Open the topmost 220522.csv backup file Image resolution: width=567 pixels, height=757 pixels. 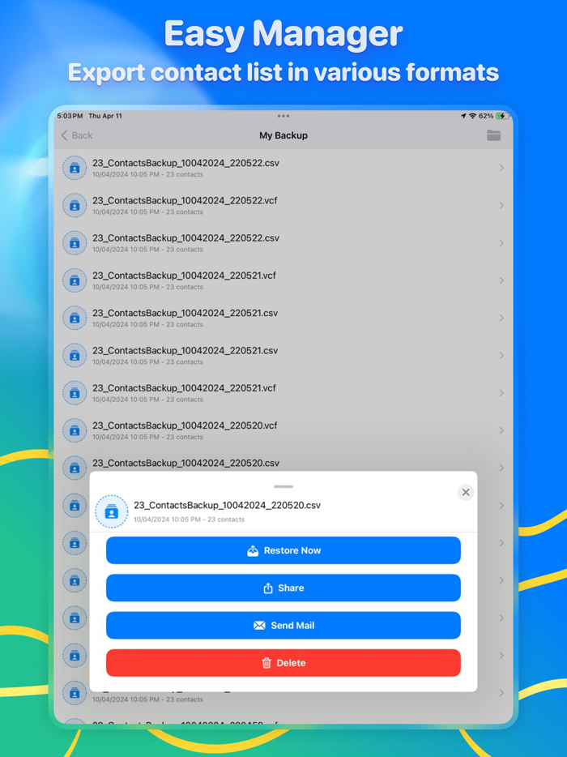pyautogui.click(x=283, y=168)
